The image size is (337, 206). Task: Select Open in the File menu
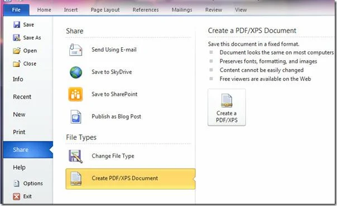tap(28, 51)
